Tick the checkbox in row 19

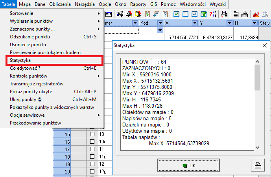coord(92,164)
